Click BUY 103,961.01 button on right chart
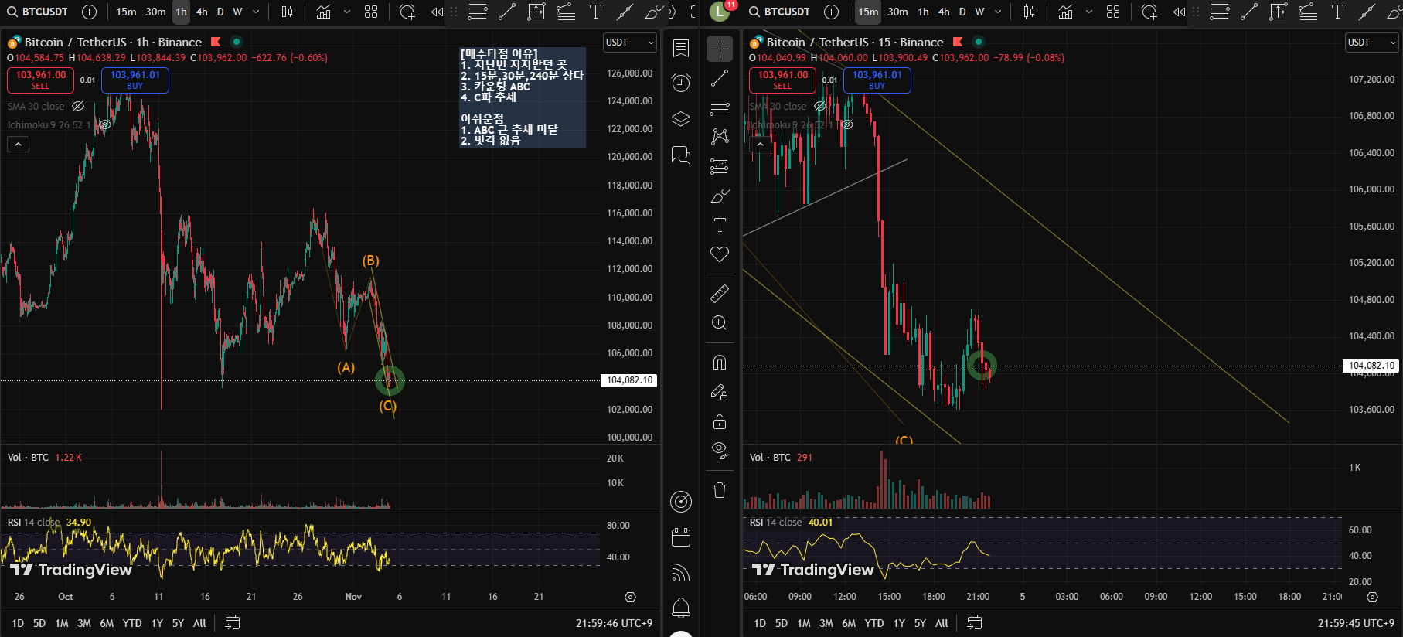 [877, 80]
